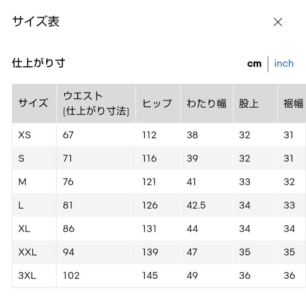Click the わたり幅 column header
The height and width of the screenshot is (301, 306).
(x=207, y=103)
